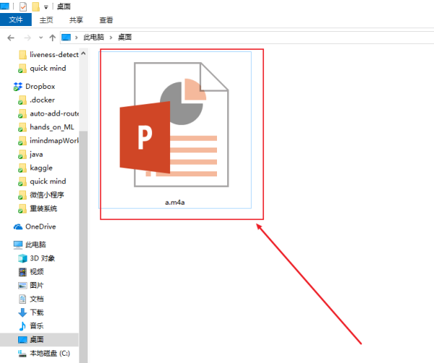434x363 pixels.
Task: Open the recent locations dropdown arrow
Action: click(40, 37)
